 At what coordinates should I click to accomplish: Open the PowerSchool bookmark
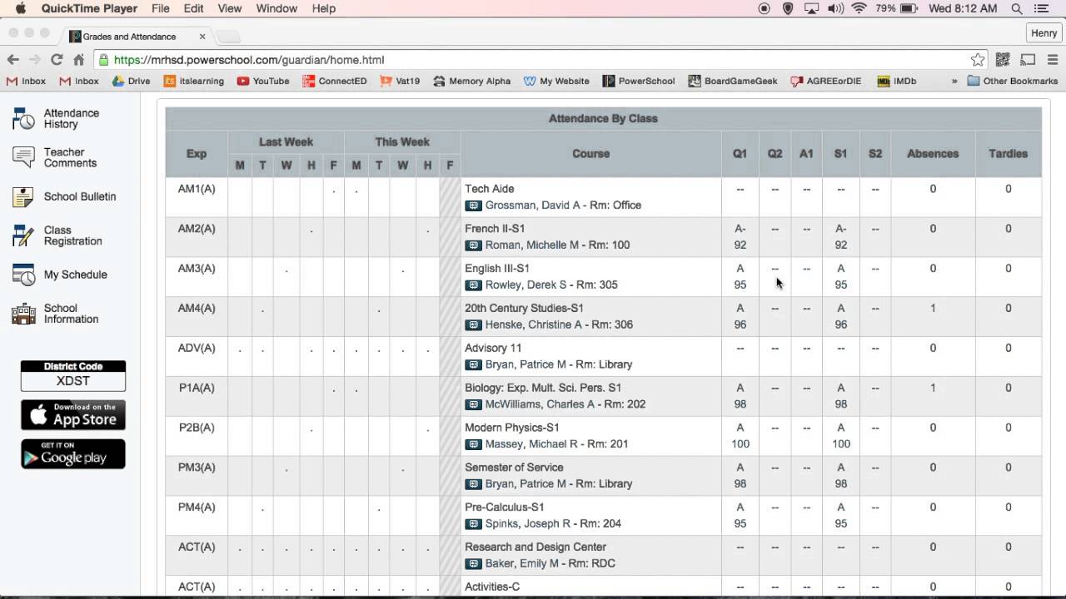[x=638, y=82]
